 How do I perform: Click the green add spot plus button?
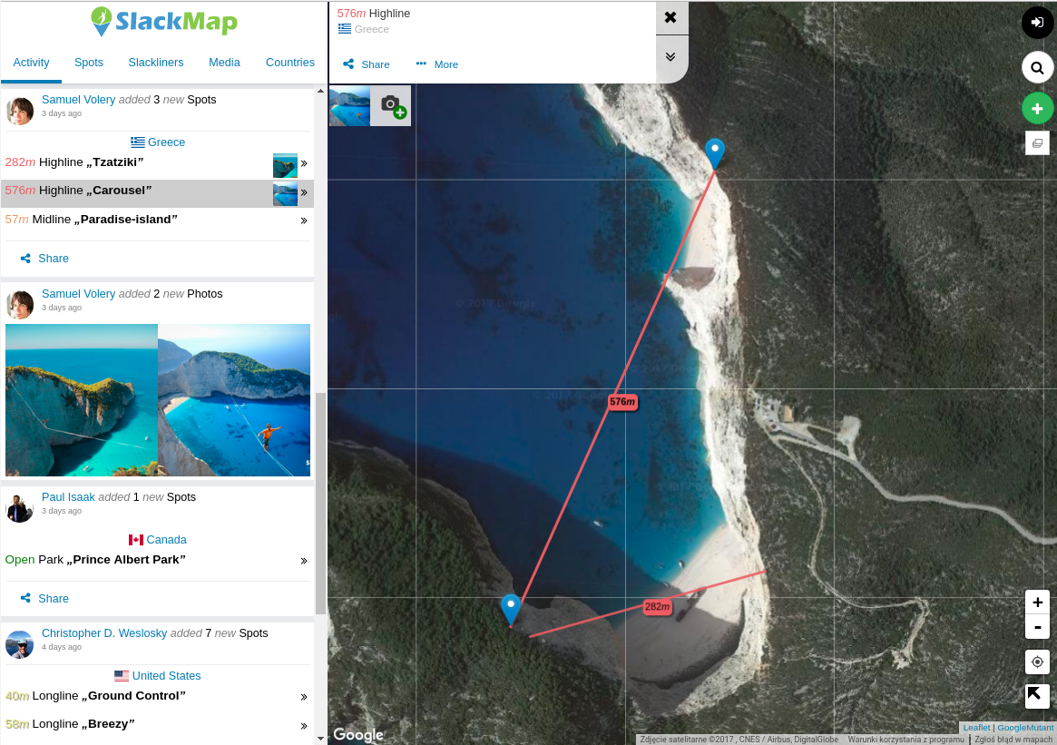(1037, 109)
